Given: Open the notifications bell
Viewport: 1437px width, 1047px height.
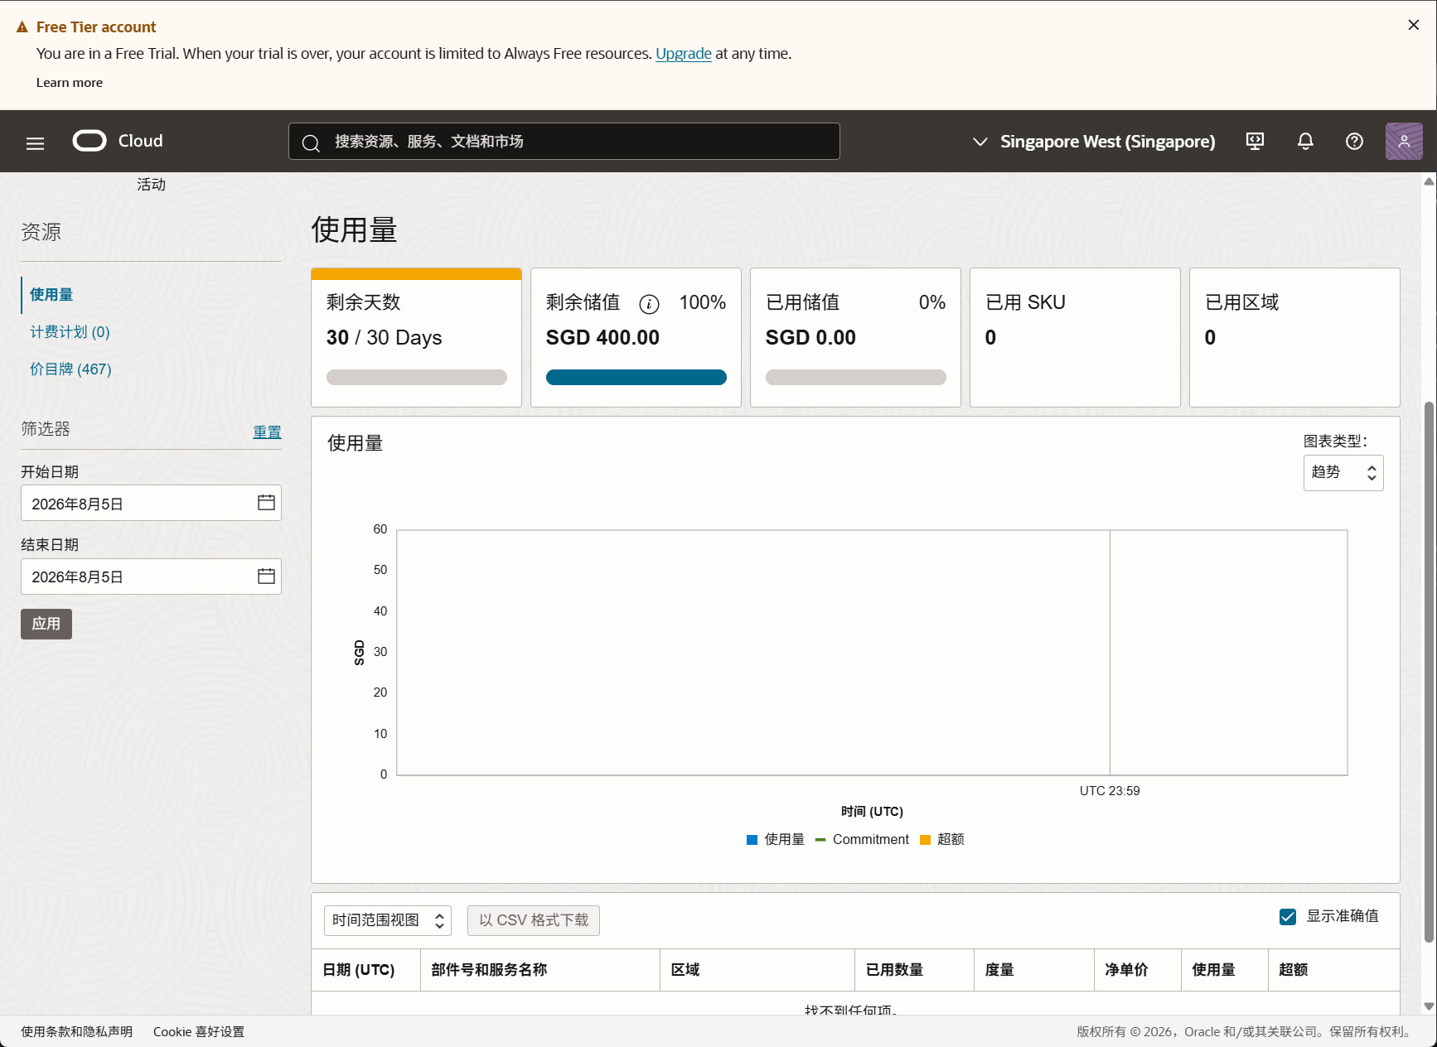Looking at the screenshot, I should pos(1305,141).
